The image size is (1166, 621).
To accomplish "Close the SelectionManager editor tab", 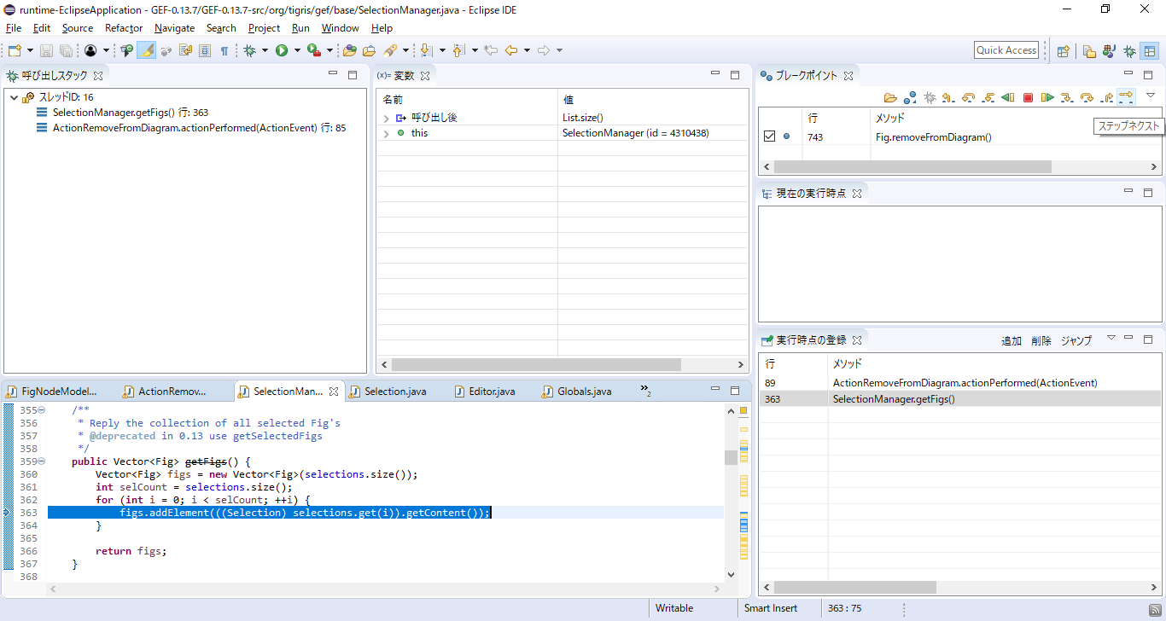I will point(334,392).
